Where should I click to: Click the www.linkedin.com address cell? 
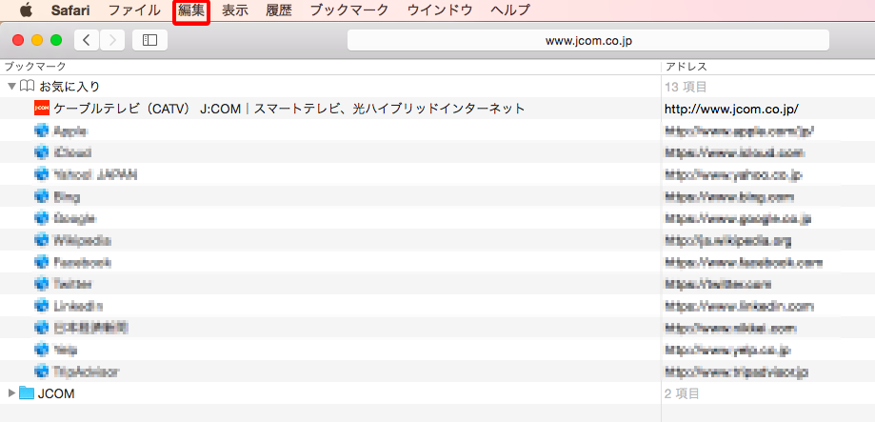[740, 306]
